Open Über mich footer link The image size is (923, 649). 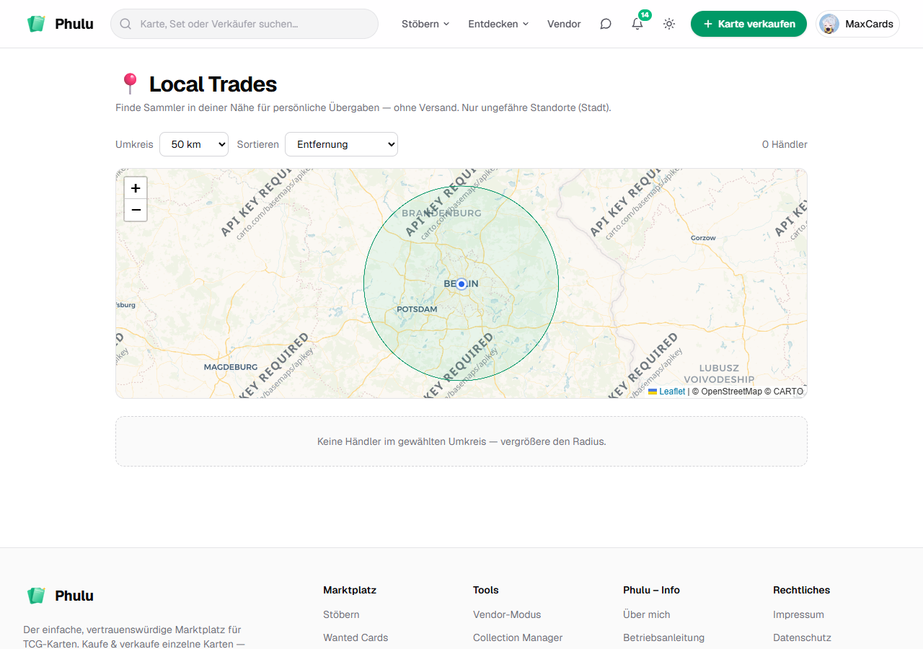(x=647, y=614)
